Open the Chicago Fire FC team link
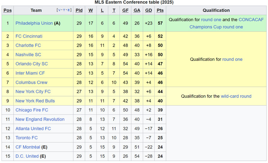 [x=32, y=110]
